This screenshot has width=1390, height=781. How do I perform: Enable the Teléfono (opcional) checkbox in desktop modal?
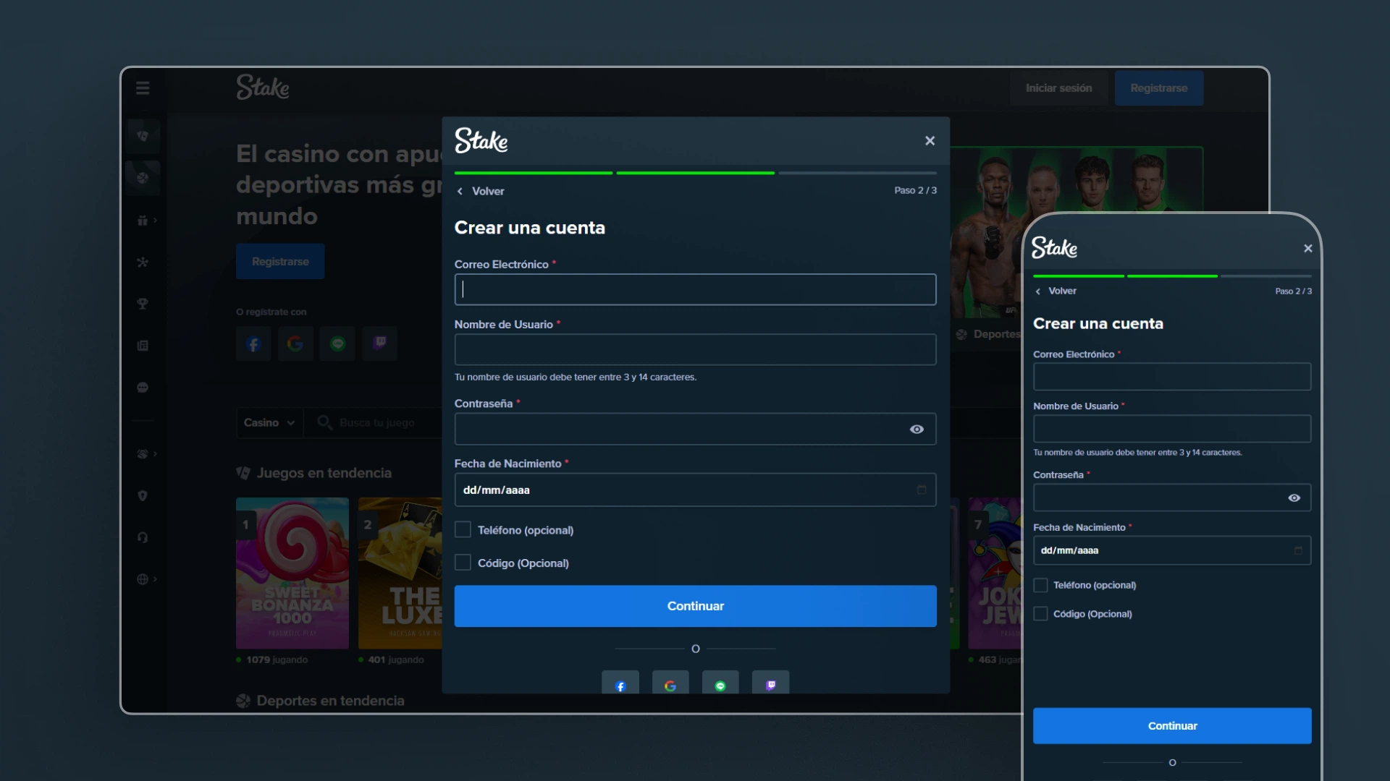pyautogui.click(x=463, y=530)
